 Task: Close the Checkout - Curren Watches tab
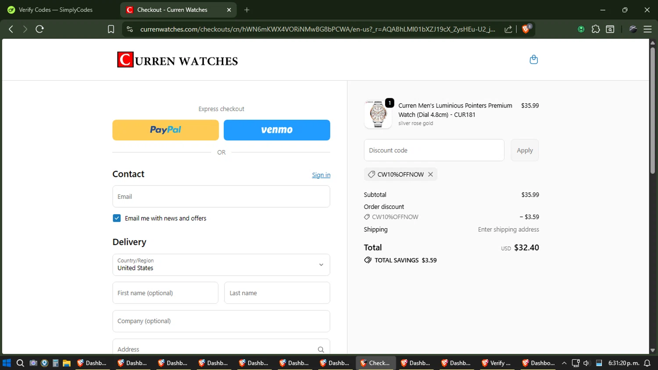[229, 10]
